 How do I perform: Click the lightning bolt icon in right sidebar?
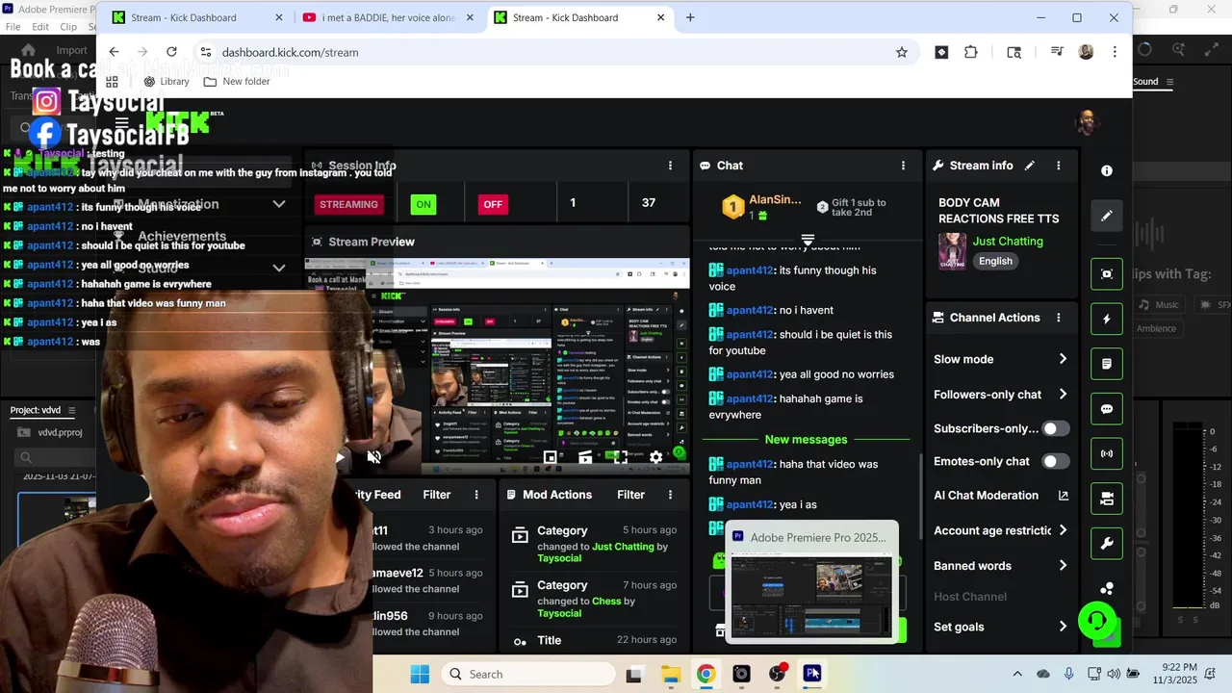(1107, 319)
